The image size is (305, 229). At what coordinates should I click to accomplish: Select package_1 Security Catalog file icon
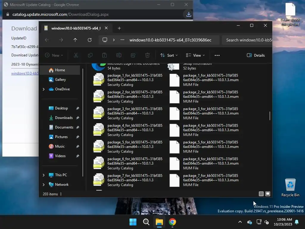coord(99,79)
